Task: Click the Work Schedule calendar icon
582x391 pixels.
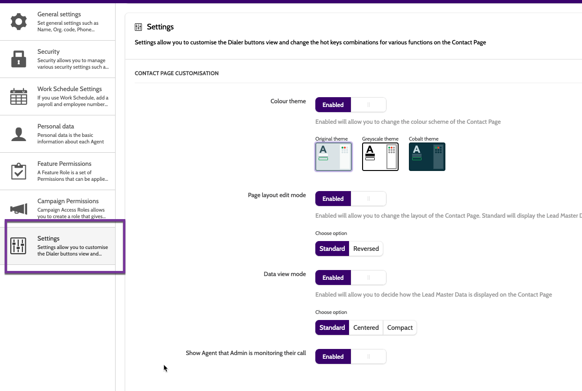Action: pyautogui.click(x=19, y=97)
